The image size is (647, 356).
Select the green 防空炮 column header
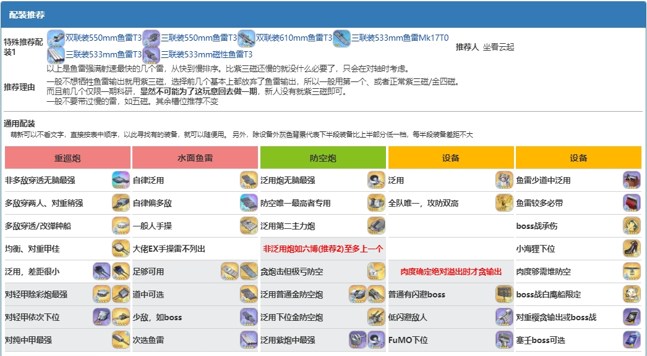pos(323,158)
